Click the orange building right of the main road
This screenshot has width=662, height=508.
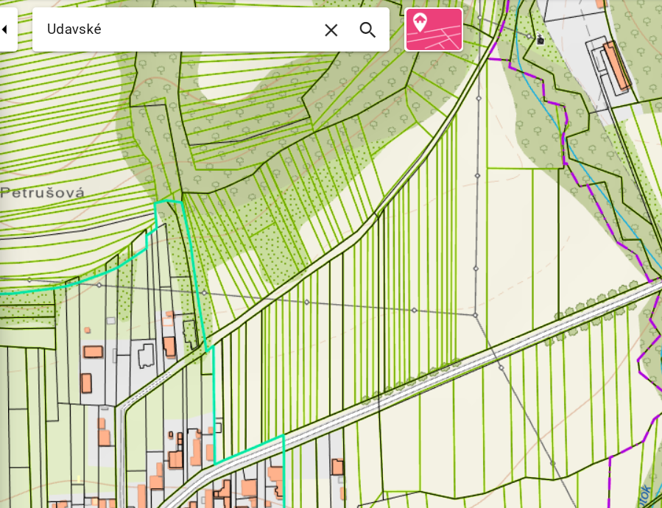click(x=337, y=467)
